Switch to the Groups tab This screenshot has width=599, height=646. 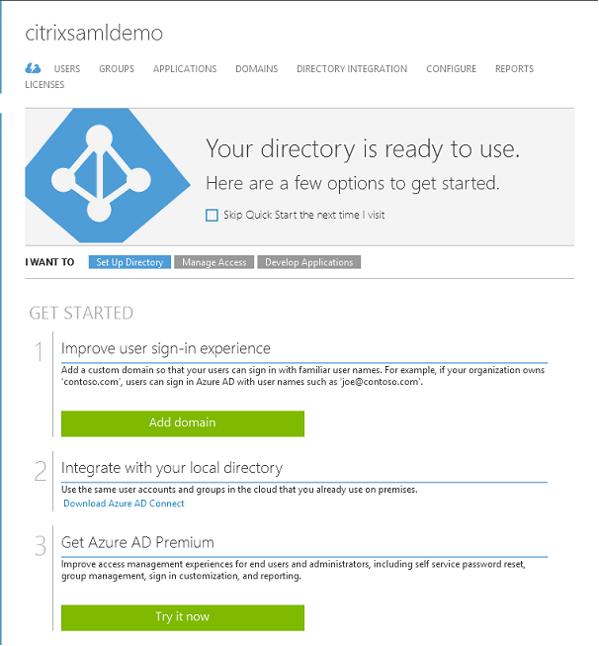pyautogui.click(x=117, y=69)
